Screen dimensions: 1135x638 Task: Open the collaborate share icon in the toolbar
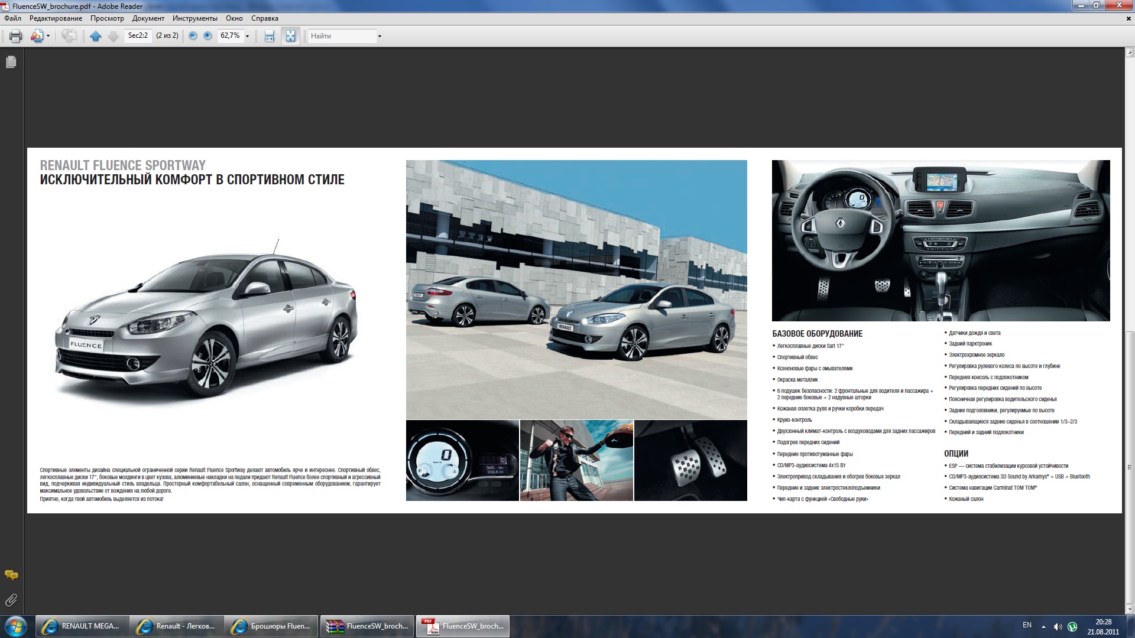coord(37,36)
